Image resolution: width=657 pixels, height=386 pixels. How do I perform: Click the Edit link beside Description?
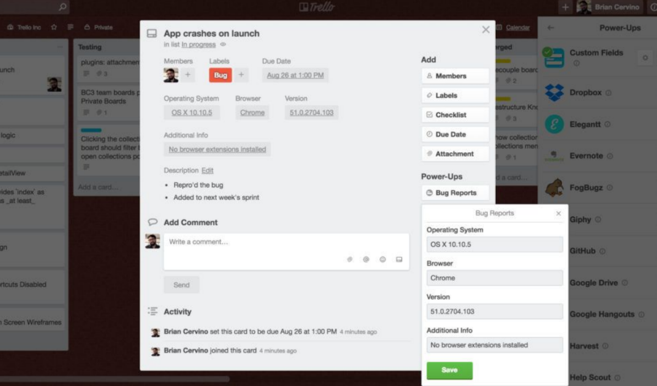coord(207,170)
